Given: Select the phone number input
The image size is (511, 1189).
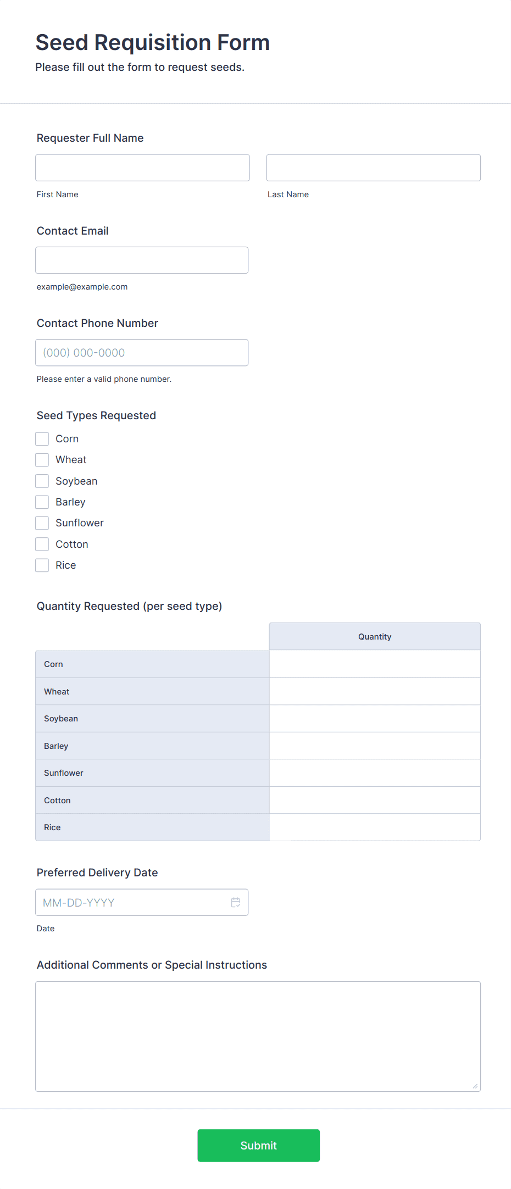Looking at the screenshot, I should click(x=142, y=353).
